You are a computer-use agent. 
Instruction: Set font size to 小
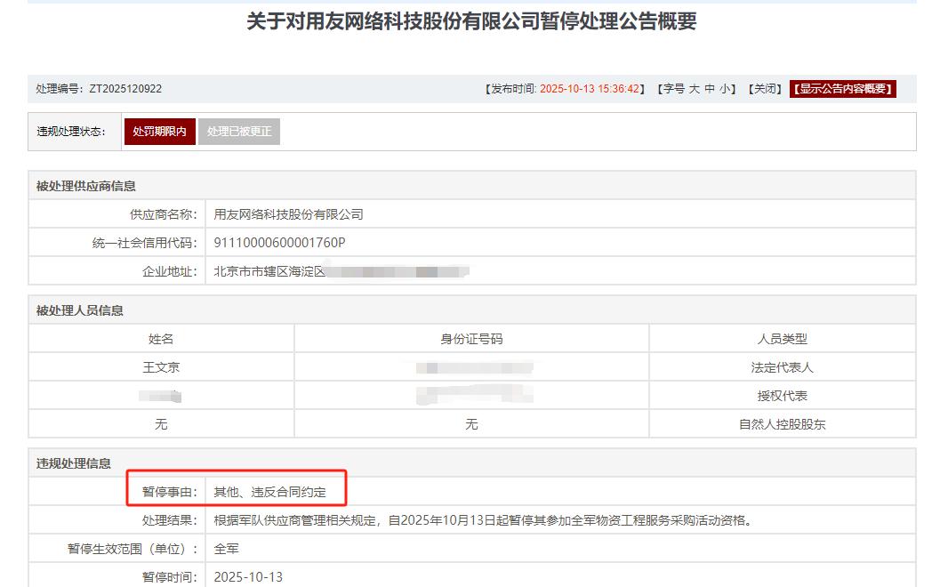[724, 89]
